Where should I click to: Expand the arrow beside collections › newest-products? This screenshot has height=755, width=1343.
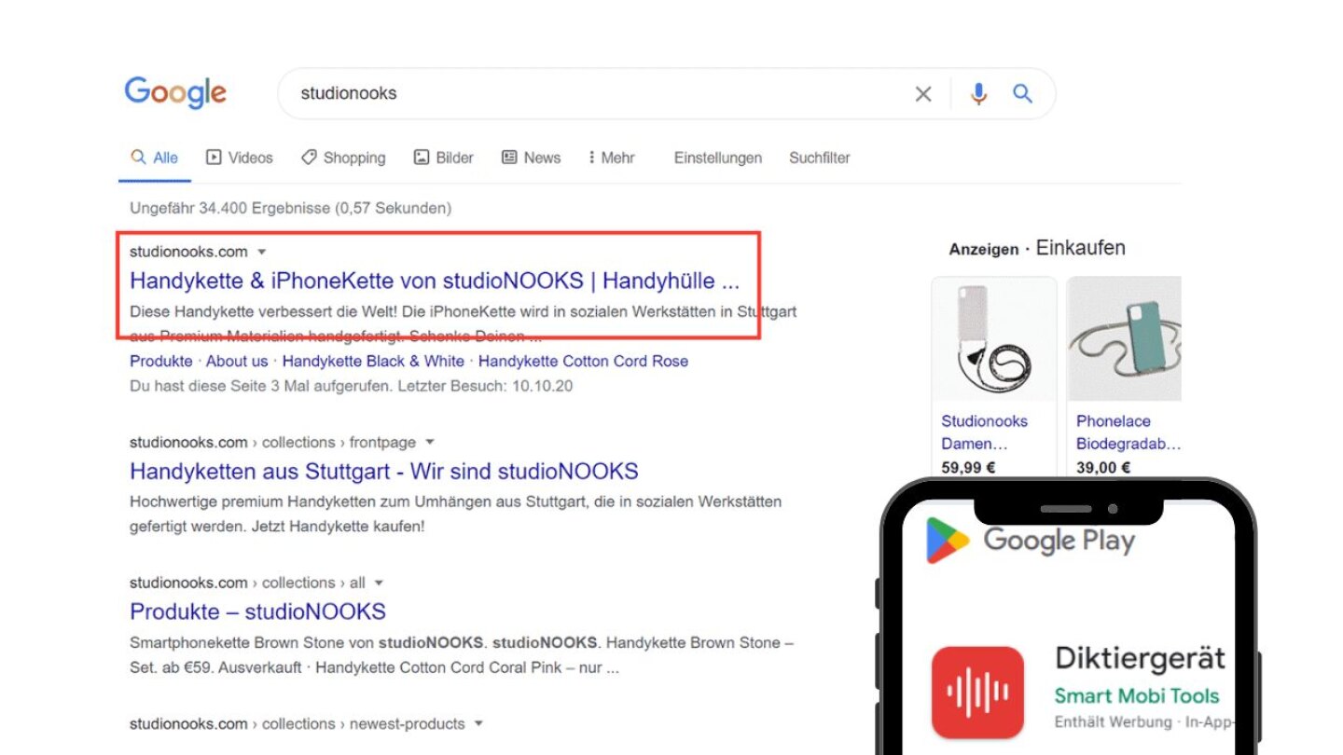[478, 723]
